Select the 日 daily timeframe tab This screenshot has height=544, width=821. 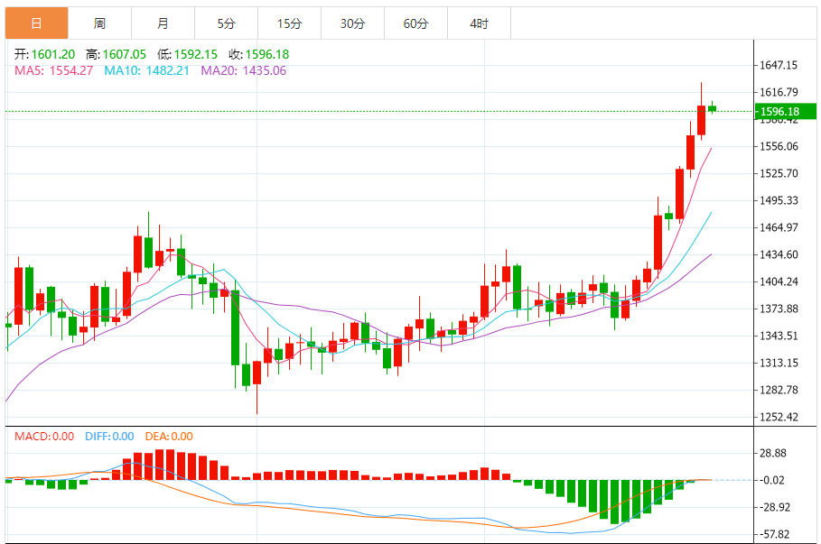click(x=37, y=23)
